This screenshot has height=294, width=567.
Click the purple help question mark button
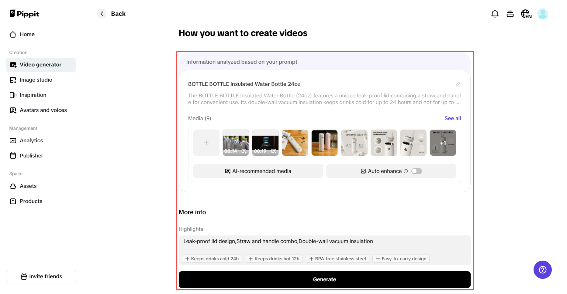coord(542,270)
